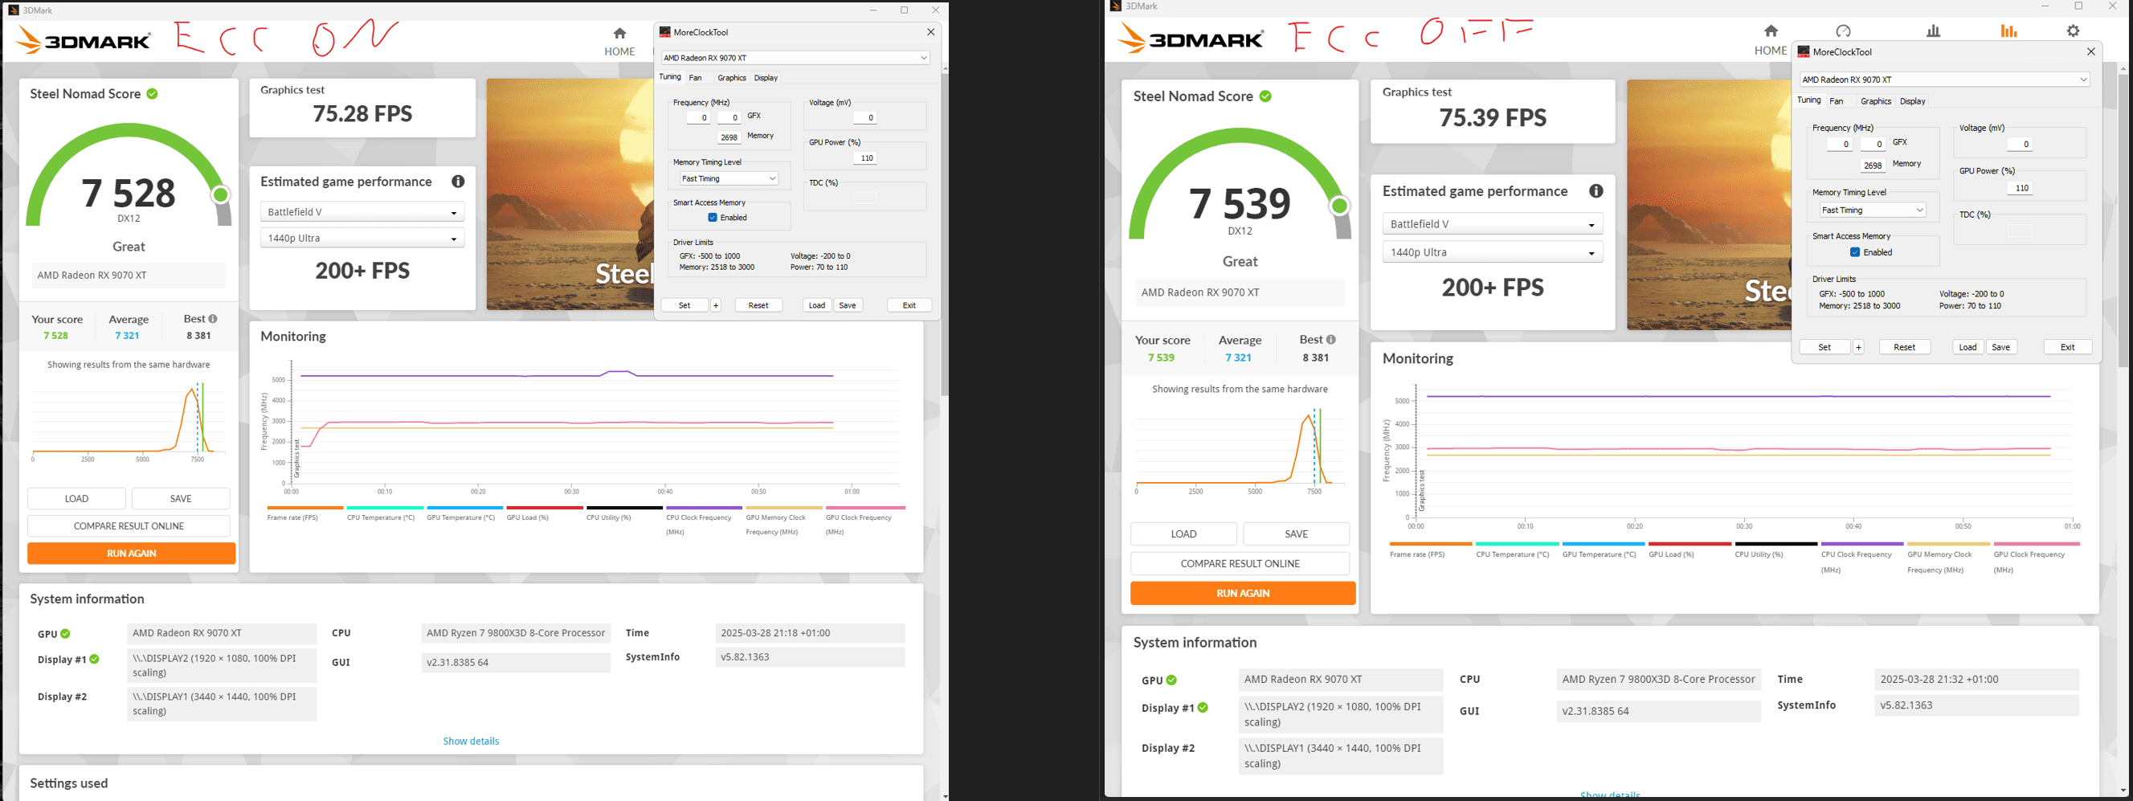Click the 3DMark logo in the 7 528 score window
Viewport: 2133px width, 801px height.
tap(83, 39)
